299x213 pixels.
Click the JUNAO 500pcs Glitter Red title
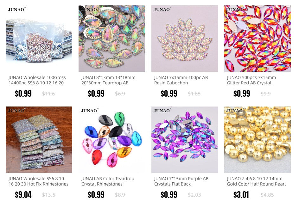coord(251,80)
